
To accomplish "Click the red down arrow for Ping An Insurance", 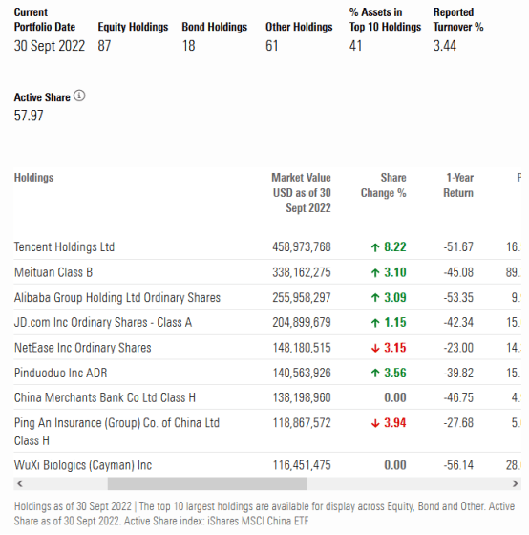I will (x=375, y=423).
